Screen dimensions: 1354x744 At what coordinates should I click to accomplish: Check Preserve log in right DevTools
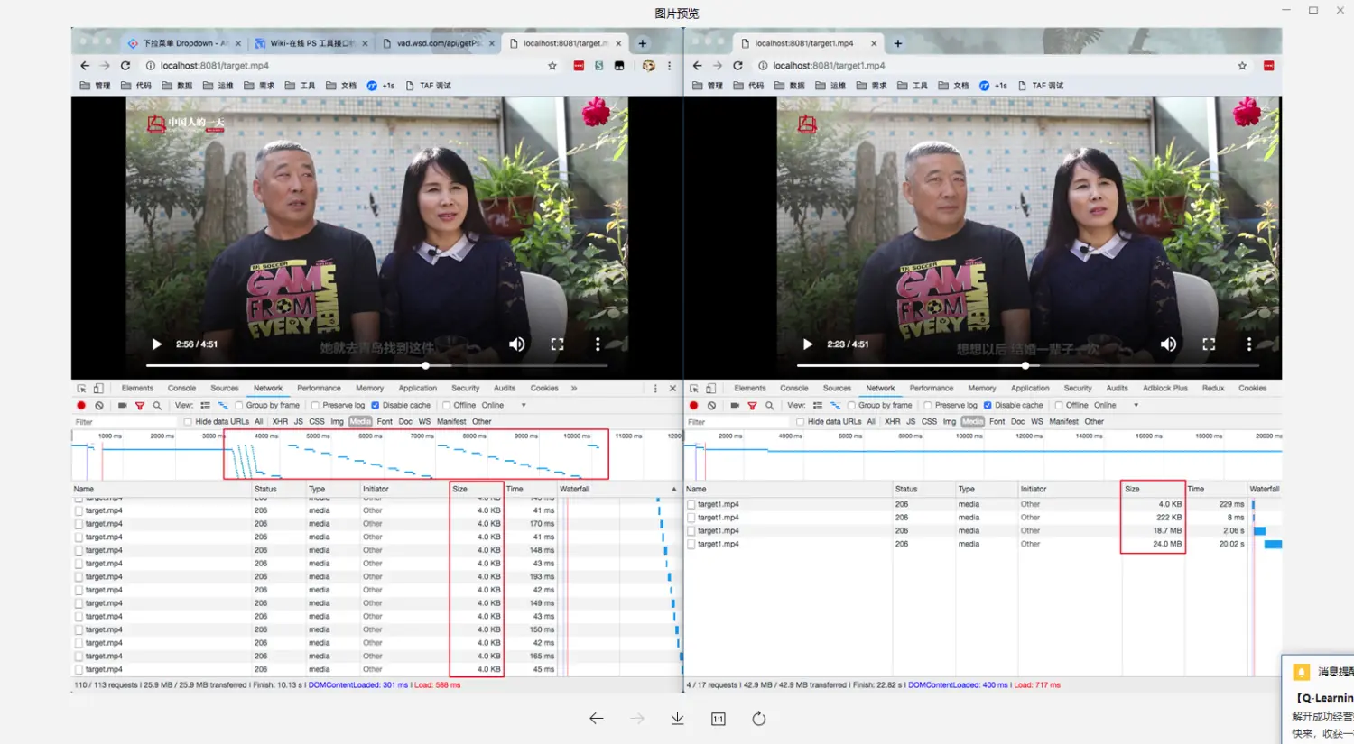click(x=927, y=406)
